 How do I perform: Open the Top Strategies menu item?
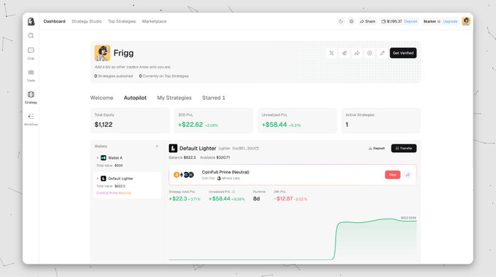coord(122,21)
